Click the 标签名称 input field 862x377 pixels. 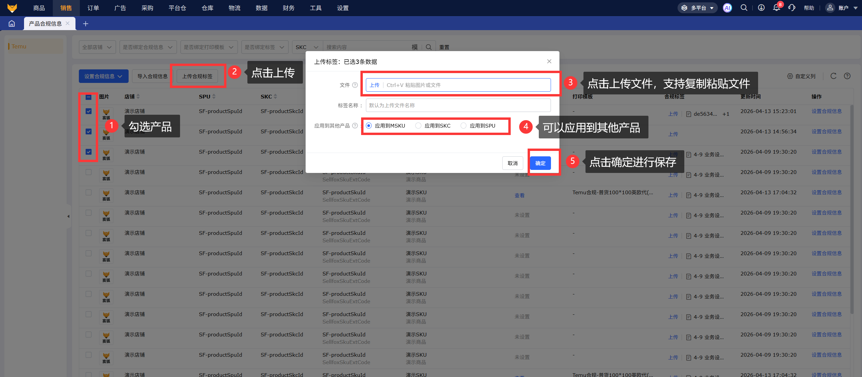pos(458,105)
